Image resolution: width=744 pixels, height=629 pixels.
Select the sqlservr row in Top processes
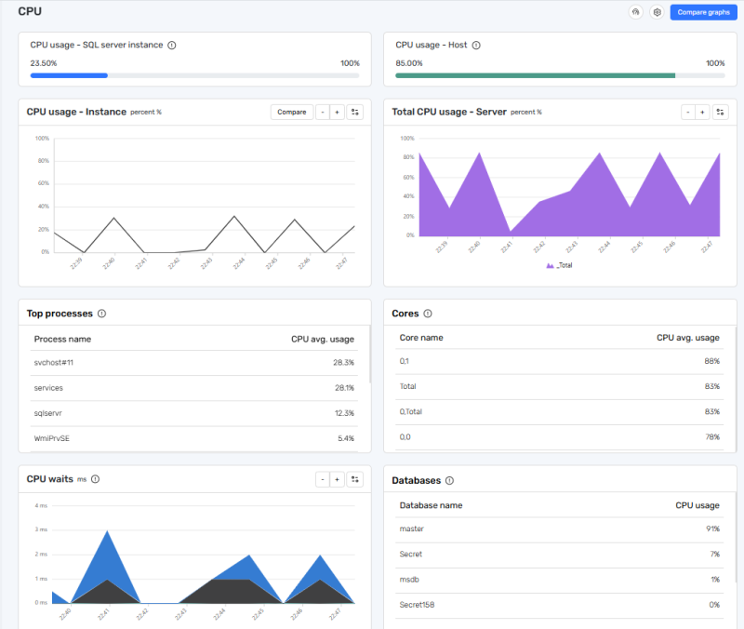(x=193, y=413)
